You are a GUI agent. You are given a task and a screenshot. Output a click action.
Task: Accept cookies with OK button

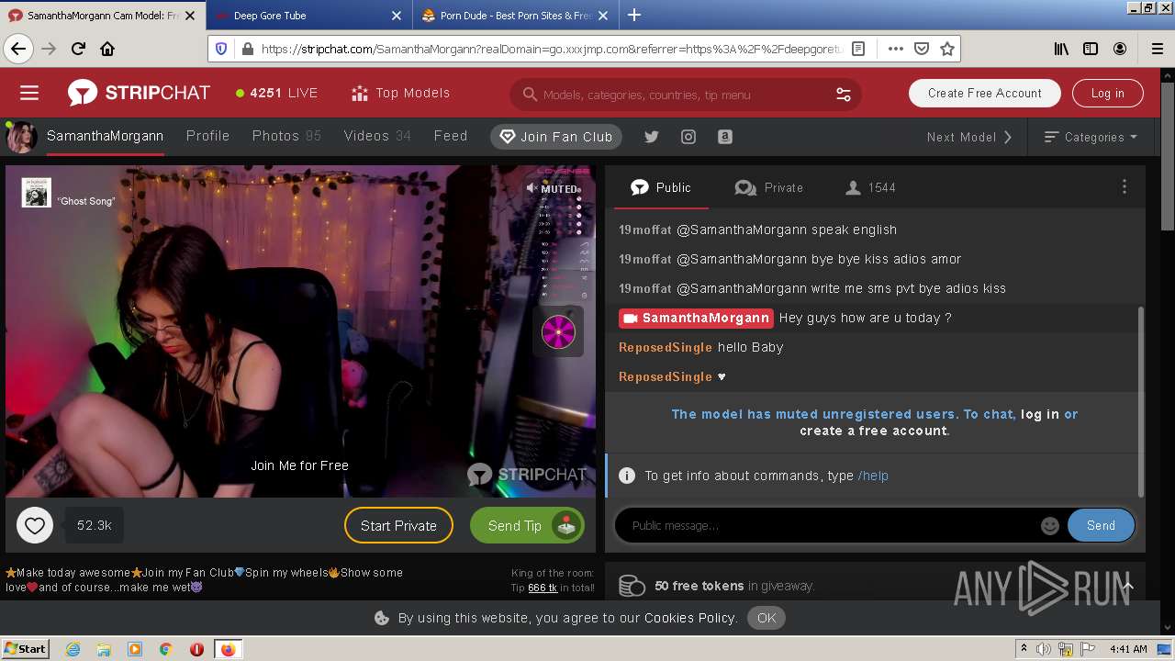click(x=767, y=618)
